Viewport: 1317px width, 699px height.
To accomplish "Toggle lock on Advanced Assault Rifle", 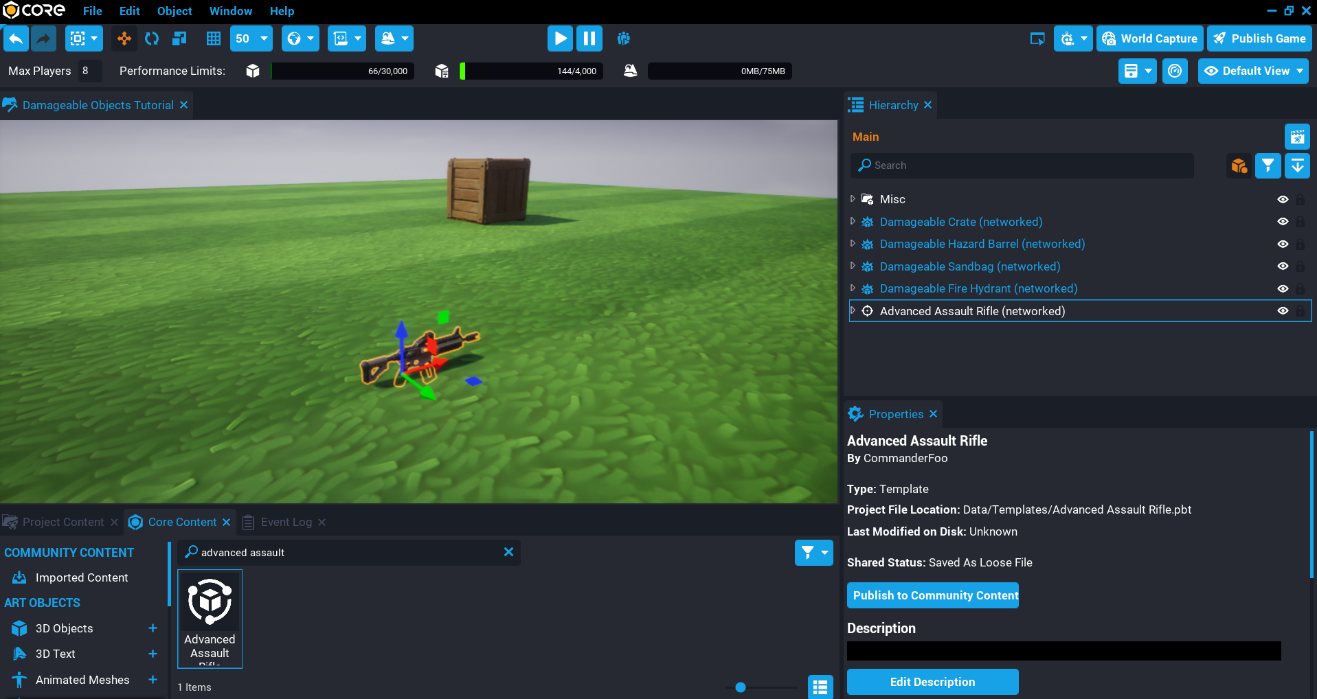I will (1300, 311).
